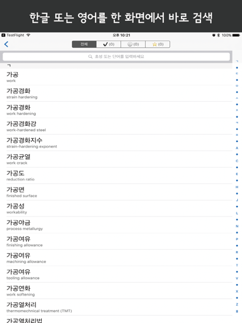
Task: Open 가공면 'finished surface' entry
Action: coord(116,192)
